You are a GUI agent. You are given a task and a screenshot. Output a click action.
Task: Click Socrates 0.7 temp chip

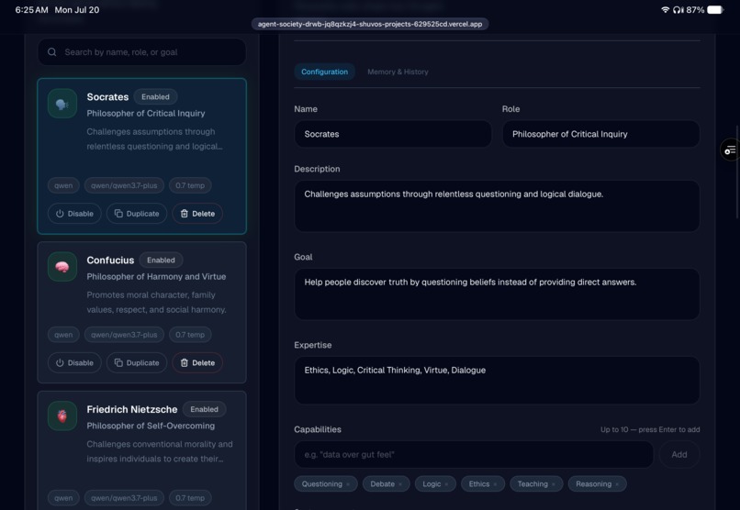pyautogui.click(x=190, y=185)
